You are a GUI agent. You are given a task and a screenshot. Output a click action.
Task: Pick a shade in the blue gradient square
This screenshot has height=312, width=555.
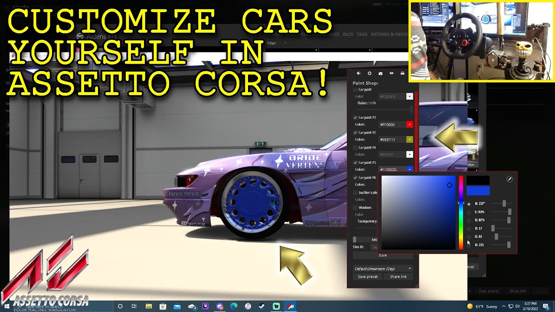418,213
